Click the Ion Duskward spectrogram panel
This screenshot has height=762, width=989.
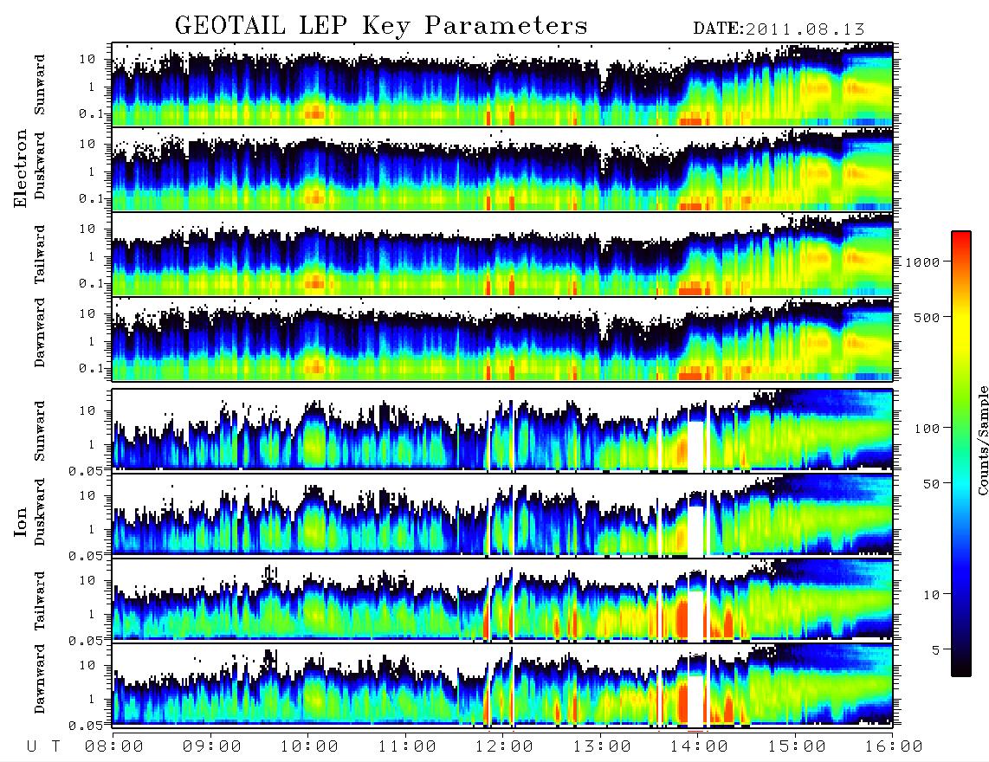pyautogui.click(x=502, y=514)
